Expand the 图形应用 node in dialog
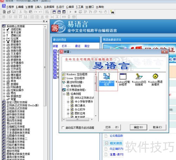The height and width of the screenshot is (160, 176). tap(68, 114)
